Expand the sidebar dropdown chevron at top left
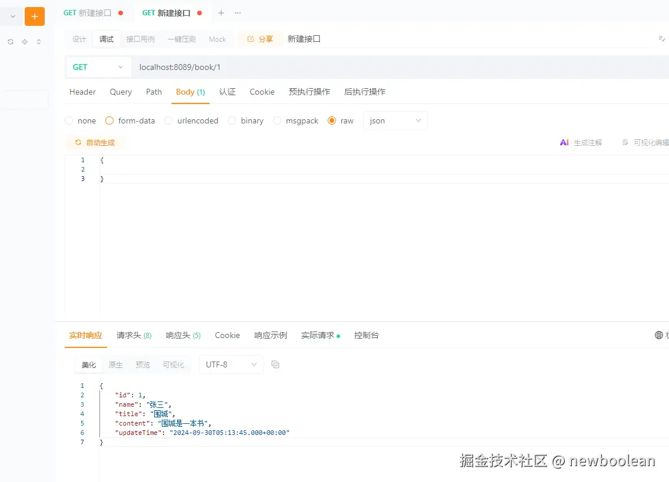This screenshot has height=482, width=669. pos(13,16)
